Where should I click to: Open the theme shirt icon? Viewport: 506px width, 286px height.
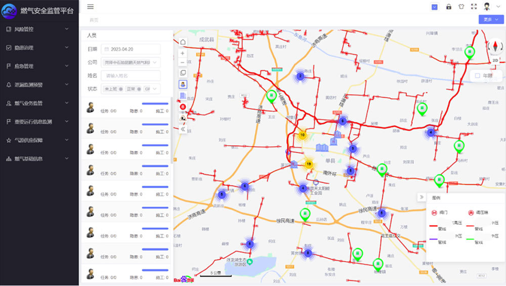461,7
